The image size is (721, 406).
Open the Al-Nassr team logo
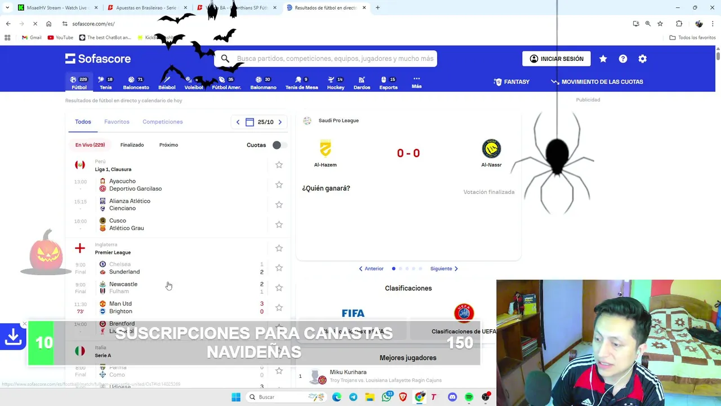point(491,149)
